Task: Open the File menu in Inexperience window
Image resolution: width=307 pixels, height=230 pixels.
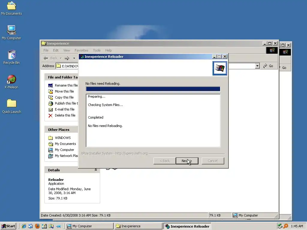Action: pos(46,50)
